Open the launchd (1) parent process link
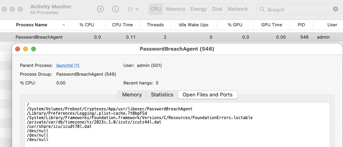Image resolution: width=343 pixels, height=147 pixels. tap(68, 65)
